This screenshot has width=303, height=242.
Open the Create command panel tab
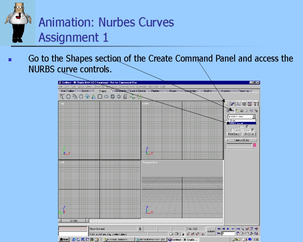tap(227, 104)
